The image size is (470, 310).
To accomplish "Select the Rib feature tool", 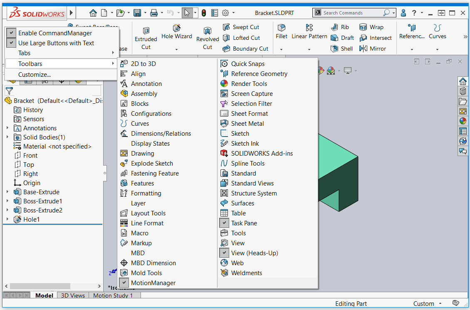I will click(x=340, y=27).
